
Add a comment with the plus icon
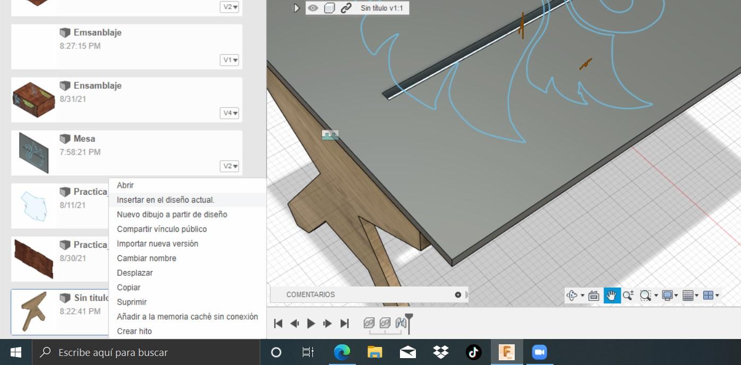458,294
